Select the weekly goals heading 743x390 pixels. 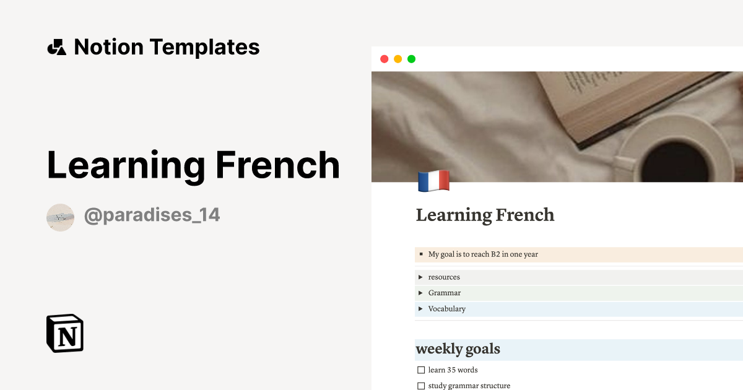click(x=458, y=349)
